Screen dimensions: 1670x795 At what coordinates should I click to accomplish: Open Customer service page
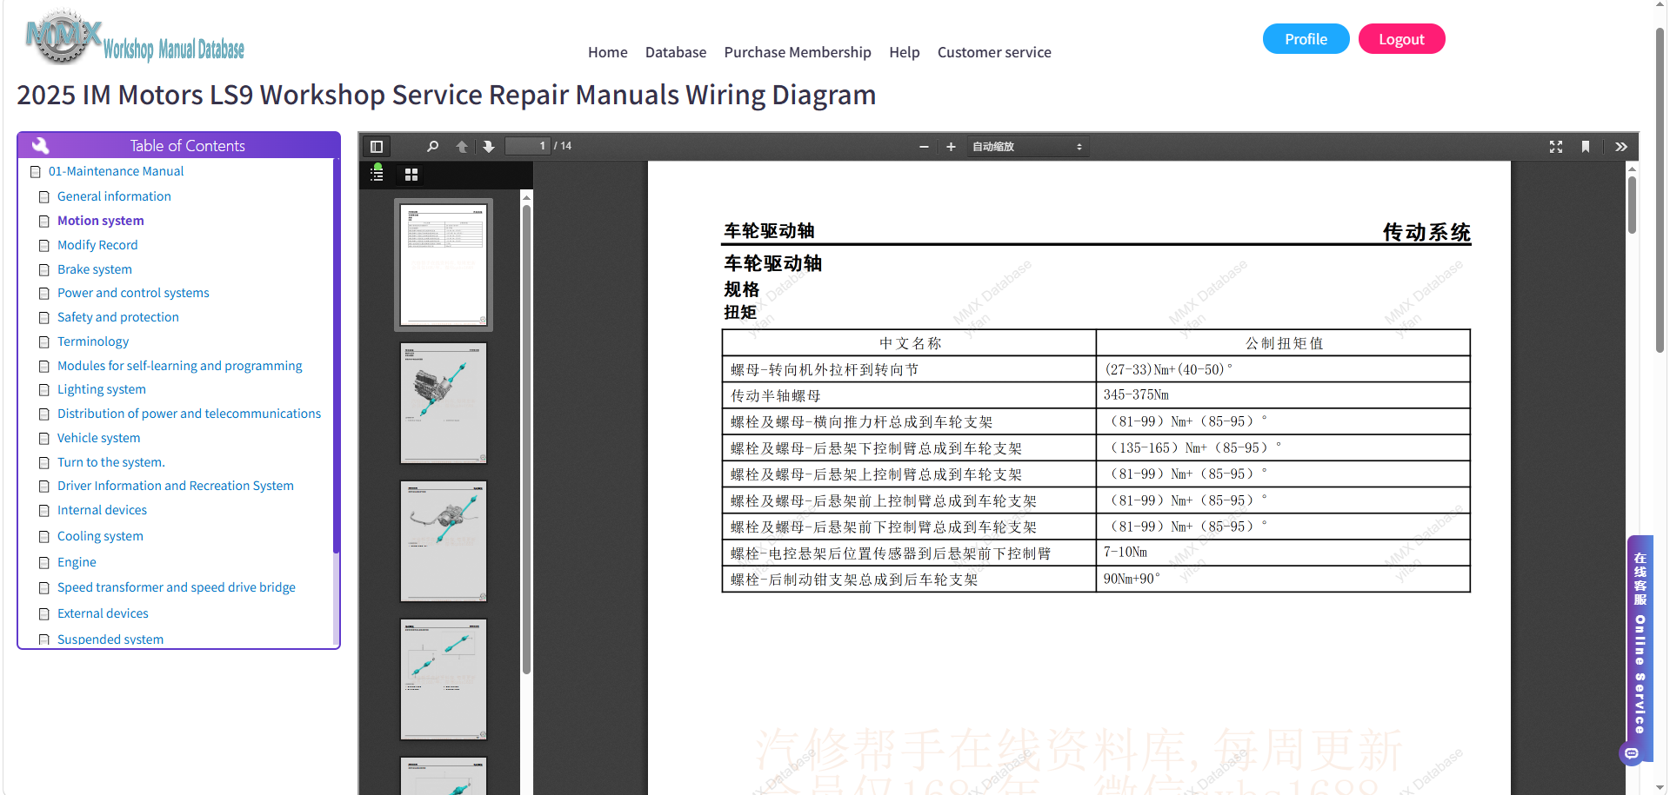(x=994, y=52)
